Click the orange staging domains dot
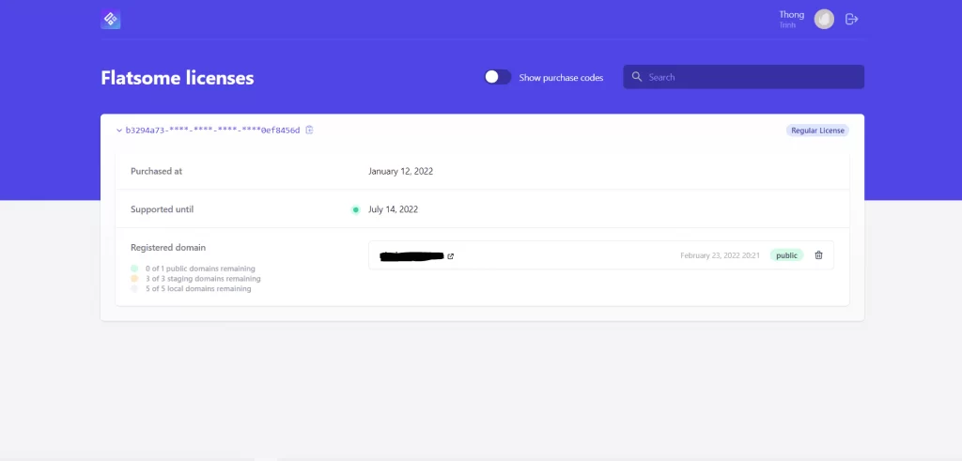Screen dimensions: 962x461 134,278
